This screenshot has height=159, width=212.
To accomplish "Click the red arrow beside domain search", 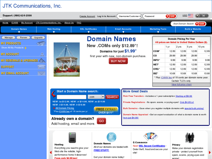I will (x=54, y=94).
